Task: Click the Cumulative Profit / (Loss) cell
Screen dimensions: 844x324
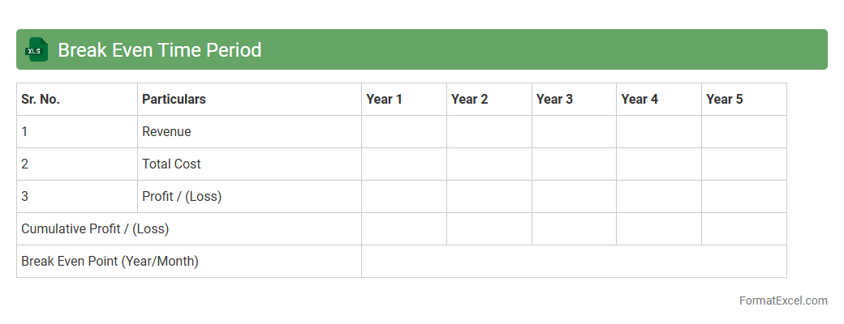Action: click(x=95, y=229)
